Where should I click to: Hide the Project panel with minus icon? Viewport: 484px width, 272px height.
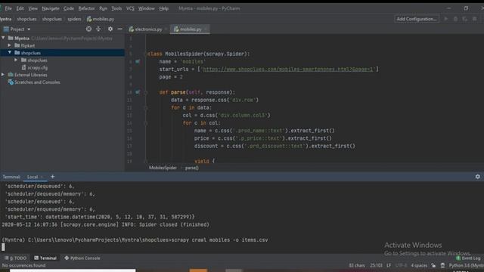pyautogui.click(x=119, y=29)
